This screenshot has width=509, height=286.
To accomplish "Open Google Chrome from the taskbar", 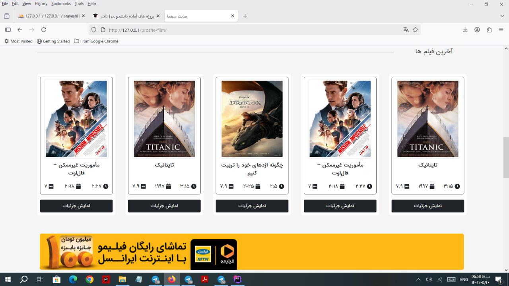I will pyautogui.click(x=89, y=280).
